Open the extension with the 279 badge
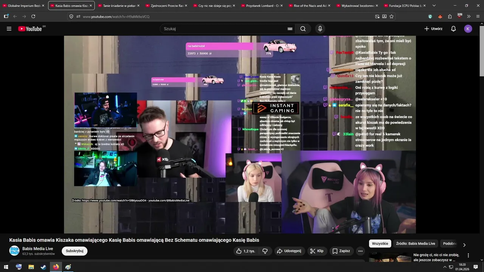 tap(459, 16)
